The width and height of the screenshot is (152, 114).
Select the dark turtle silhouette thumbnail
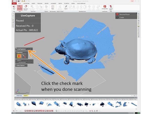coord(102,104)
